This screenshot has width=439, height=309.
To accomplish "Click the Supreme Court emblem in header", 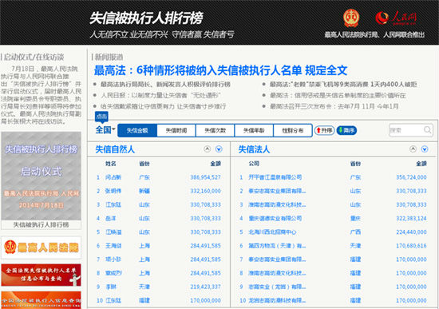I will [351, 18].
